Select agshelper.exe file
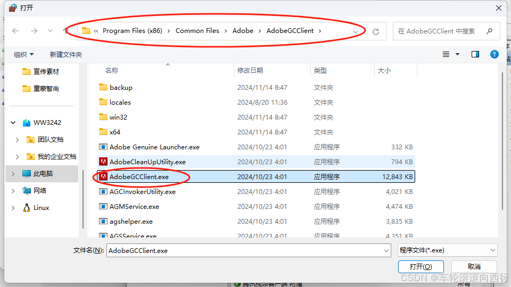 click(x=256, y=222)
